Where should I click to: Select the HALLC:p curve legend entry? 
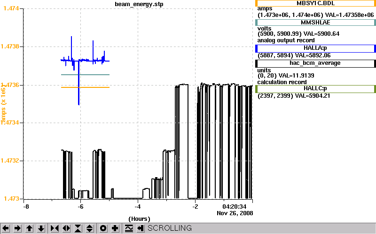(315, 89)
